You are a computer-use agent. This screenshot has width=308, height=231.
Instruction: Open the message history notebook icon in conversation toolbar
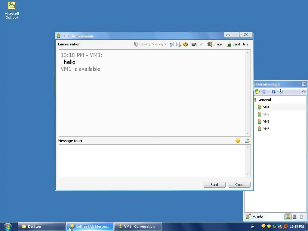coord(172,45)
